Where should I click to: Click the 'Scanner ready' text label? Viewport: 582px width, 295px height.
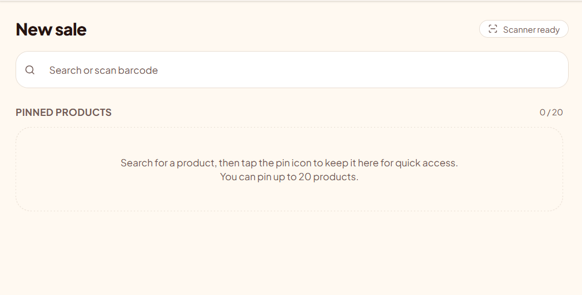pyautogui.click(x=531, y=29)
